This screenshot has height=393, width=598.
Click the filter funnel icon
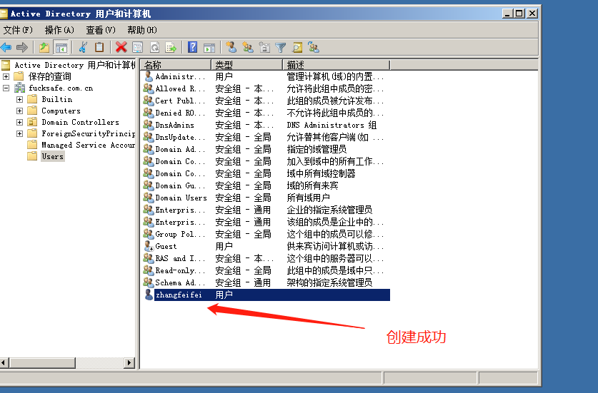tap(281, 47)
